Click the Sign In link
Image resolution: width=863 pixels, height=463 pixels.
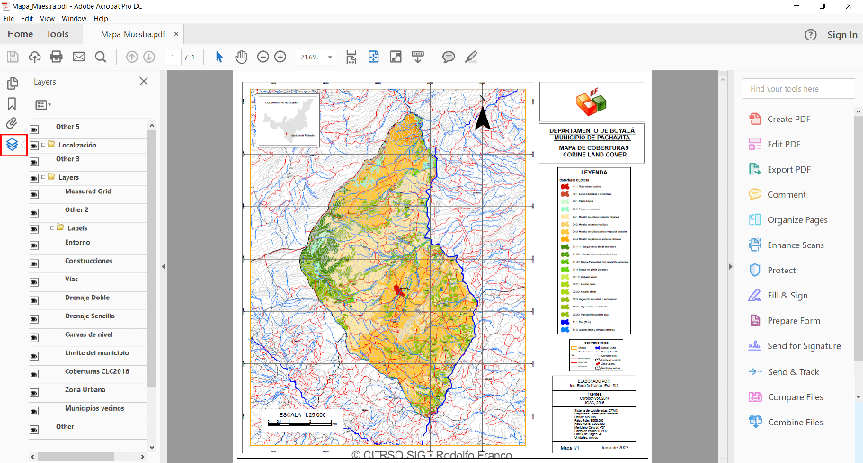841,34
